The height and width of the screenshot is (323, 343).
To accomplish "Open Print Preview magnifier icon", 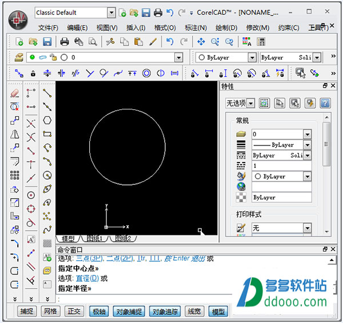I will click(x=93, y=42).
